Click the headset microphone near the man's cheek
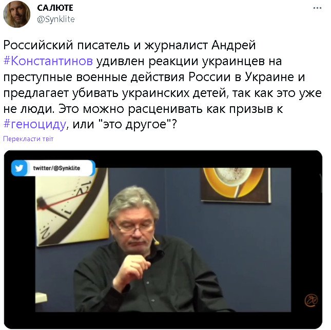Viewport: 331px width, 330px height. (x=156, y=242)
